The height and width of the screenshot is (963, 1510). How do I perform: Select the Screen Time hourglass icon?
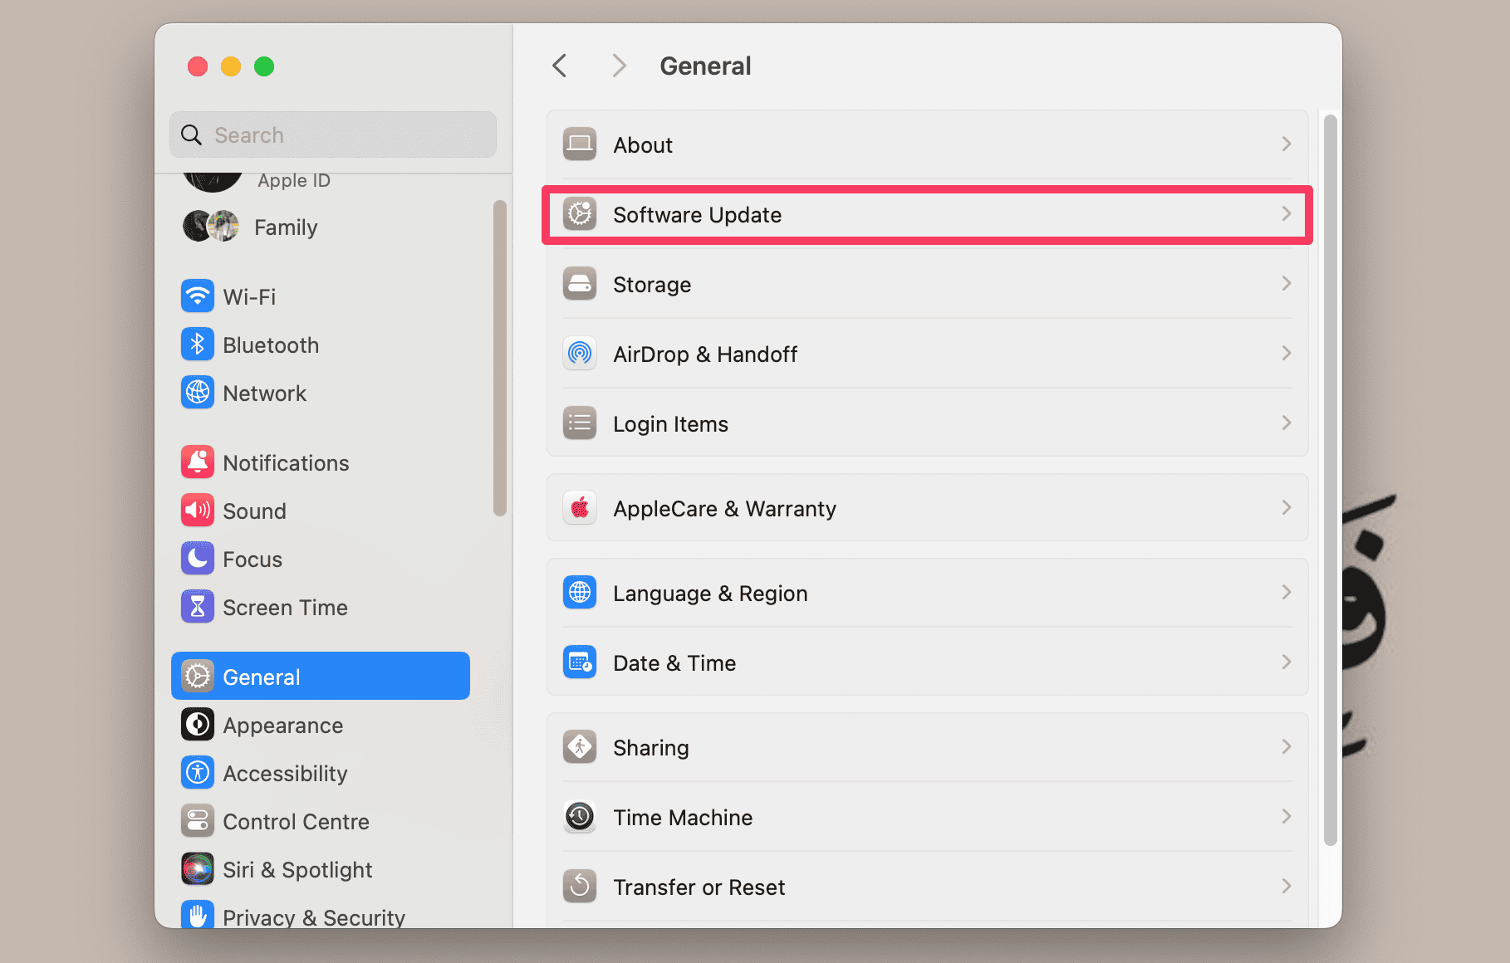(198, 607)
